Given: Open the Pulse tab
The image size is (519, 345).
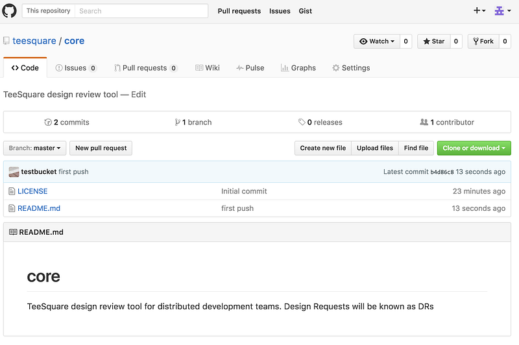Looking at the screenshot, I should [250, 68].
